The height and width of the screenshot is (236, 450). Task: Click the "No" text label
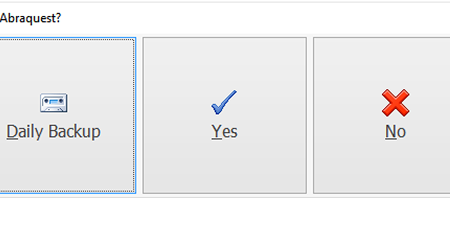[395, 132]
